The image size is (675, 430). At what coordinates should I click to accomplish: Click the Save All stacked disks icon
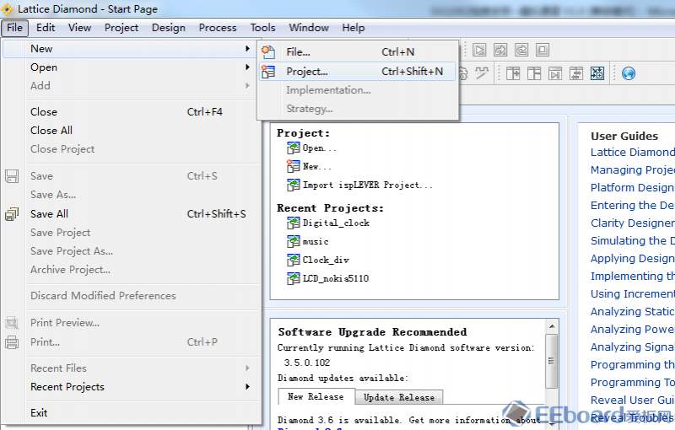[12, 213]
